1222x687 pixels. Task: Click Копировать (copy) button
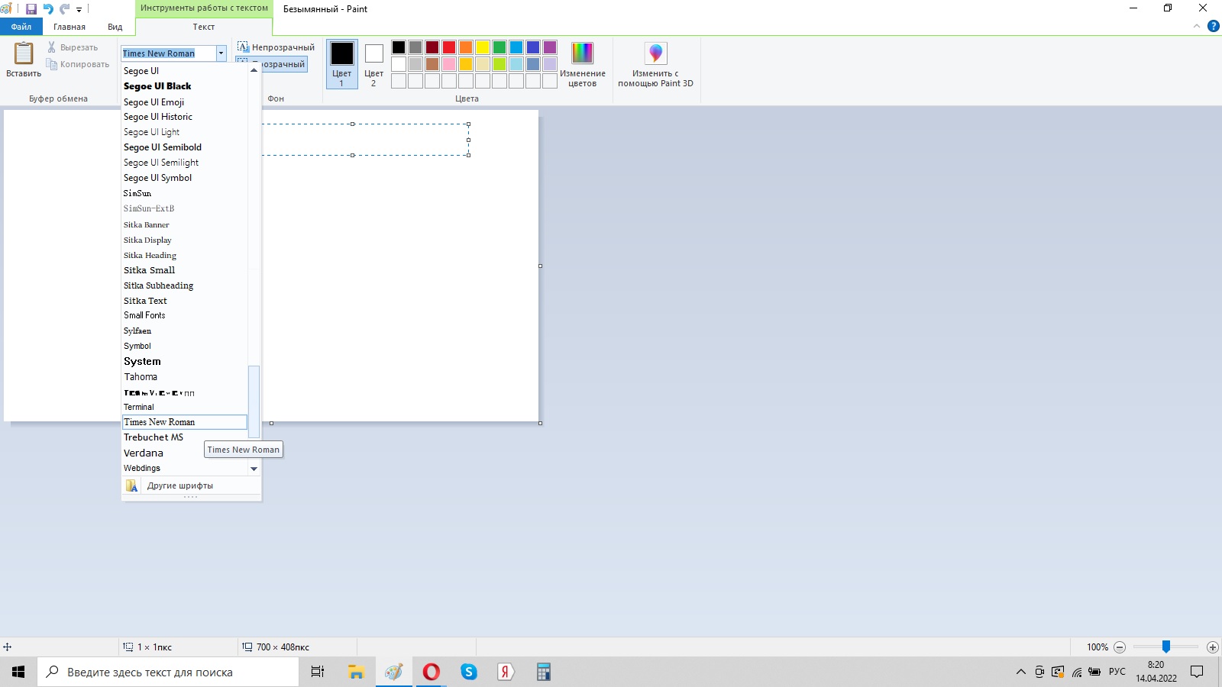click(78, 64)
